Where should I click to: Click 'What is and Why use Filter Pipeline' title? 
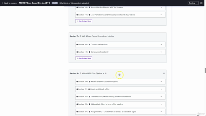[104, 82]
